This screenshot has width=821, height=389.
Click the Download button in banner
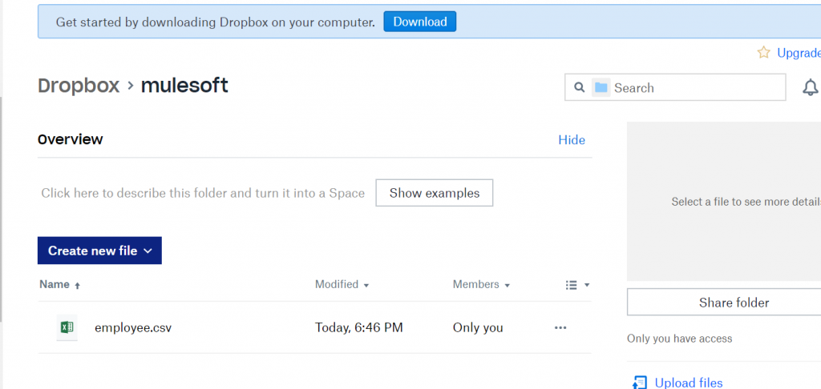click(420, 22)
